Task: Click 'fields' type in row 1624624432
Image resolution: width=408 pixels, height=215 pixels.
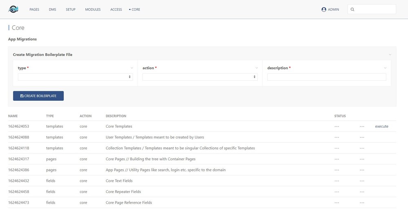Action: pyautogui.click(x=51, y=181)
